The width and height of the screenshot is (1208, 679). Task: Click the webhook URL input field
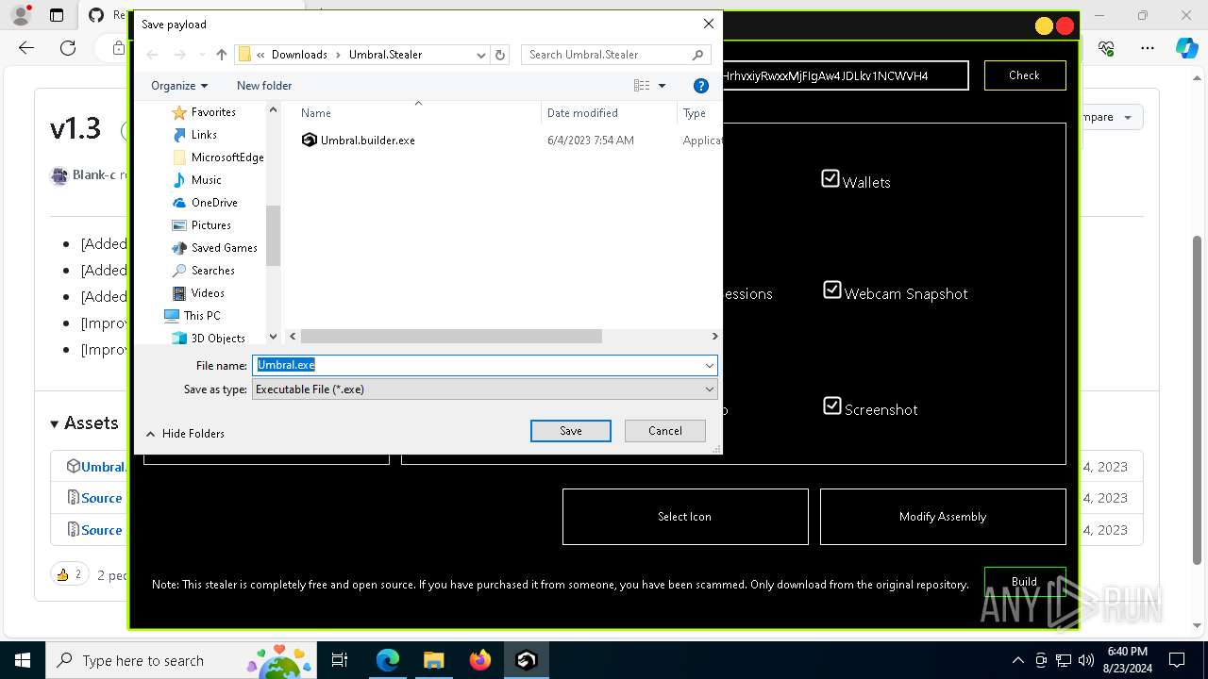[x=846, y=75]
